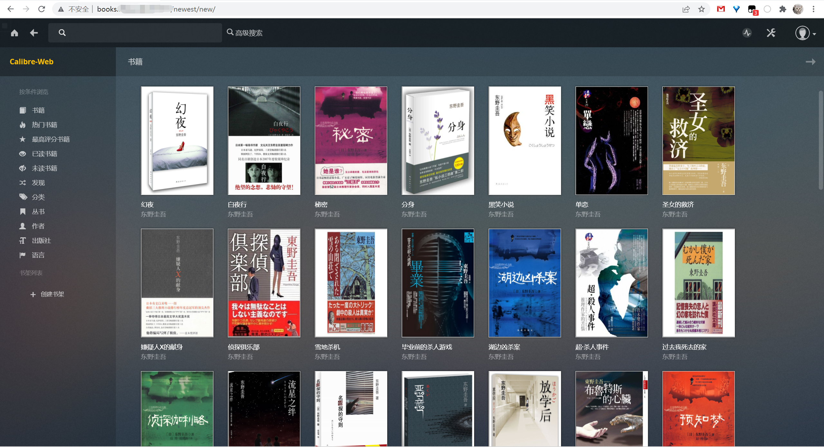Open 发现 in sidebar

[32, 183]
